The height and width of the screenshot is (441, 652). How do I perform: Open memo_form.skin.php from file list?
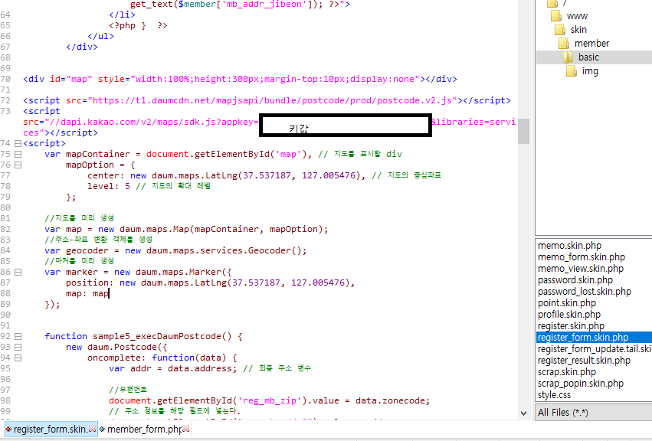tap(581, 257)
